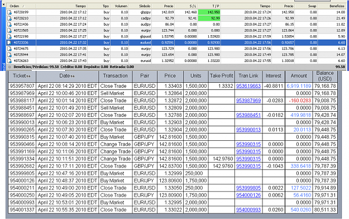Open Tran Link 954000126
349x219 pixels.
248,195
